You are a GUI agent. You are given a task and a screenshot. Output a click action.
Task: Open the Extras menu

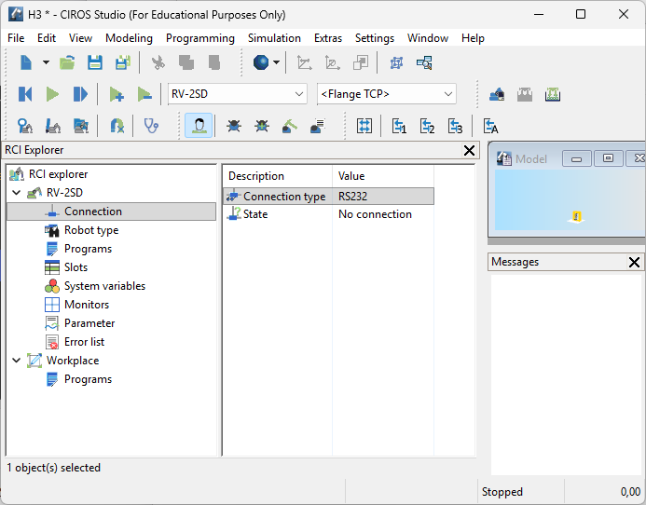(x=328, y=38)
